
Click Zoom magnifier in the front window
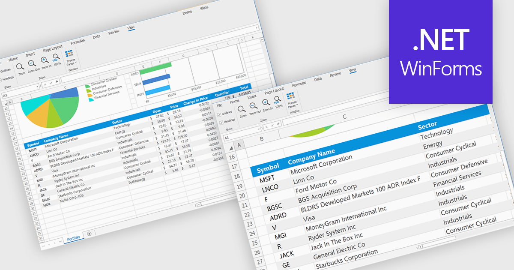pyautogui.click(x=242, y=109)
